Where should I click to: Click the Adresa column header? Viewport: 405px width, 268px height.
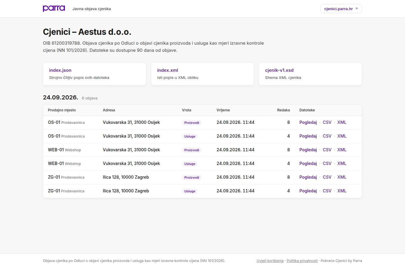point(109,110)
